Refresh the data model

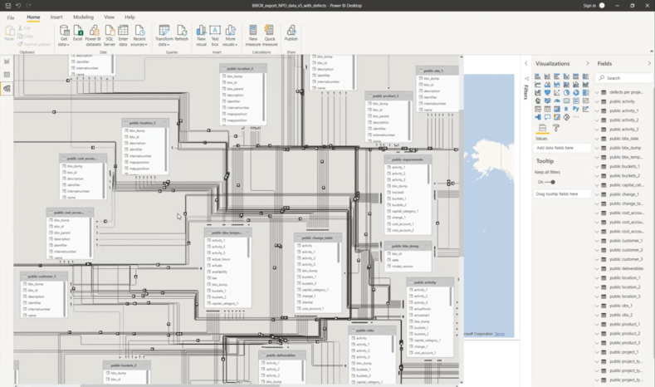(x=181, y=33)
